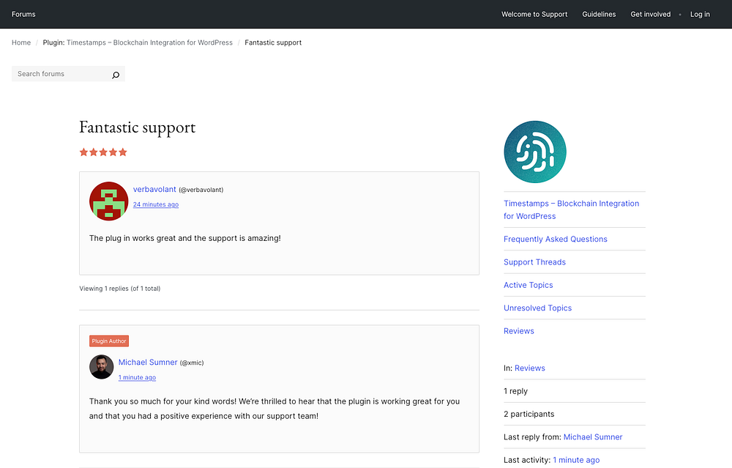Click Last activity '1 minute ago' link
The image size is (732, 468).
point(576,460)
